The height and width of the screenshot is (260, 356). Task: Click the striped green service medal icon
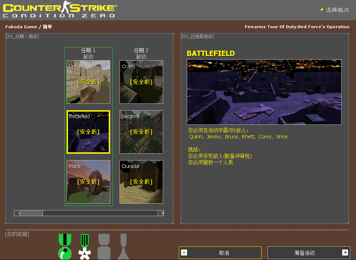click(x=84, y=246)
